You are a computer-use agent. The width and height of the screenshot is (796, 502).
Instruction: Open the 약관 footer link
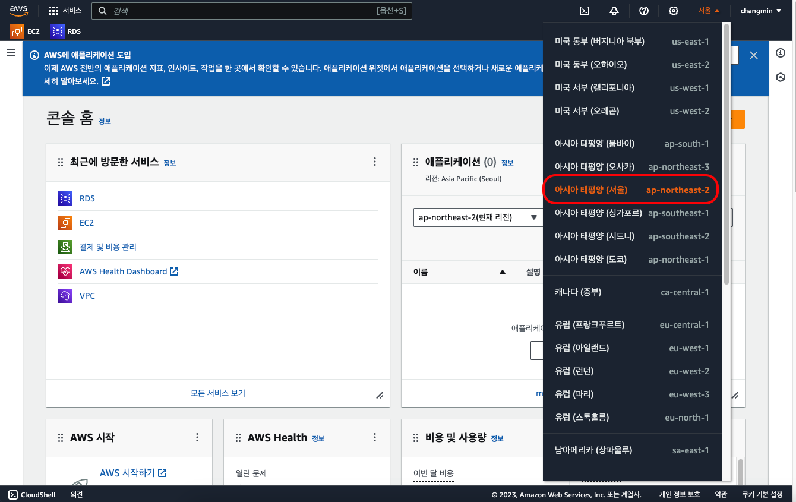click(x=721, y=494)
